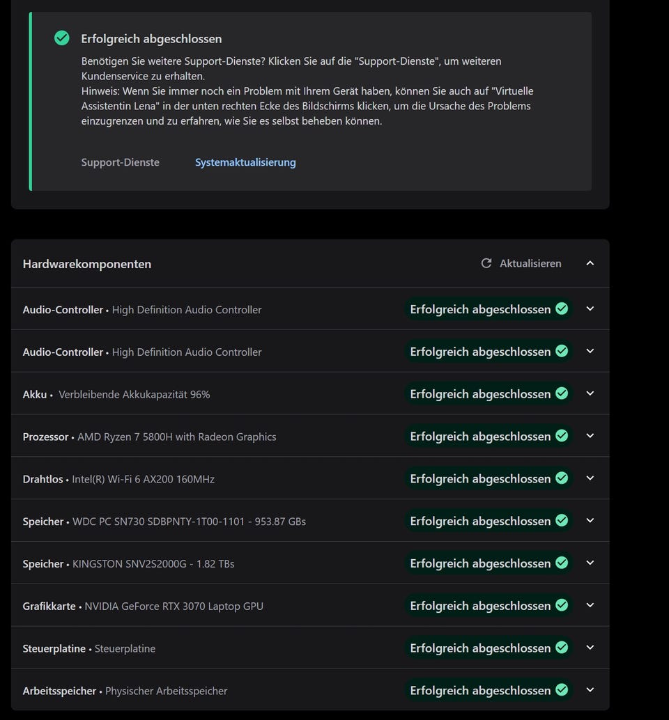This screenshot has width=669, height=720.
Task: Click the Steuerplatine row success checkmark icon
Action: pos(562,648)
